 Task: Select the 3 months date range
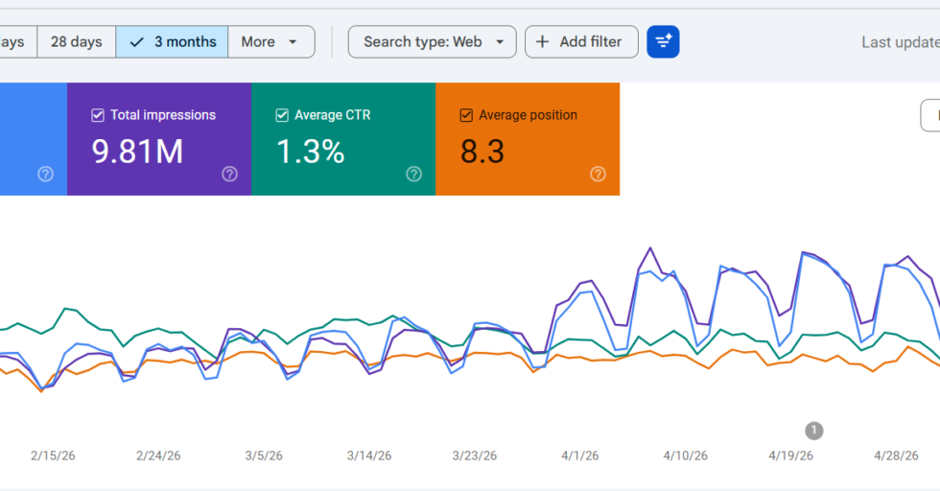coord(172,42)
